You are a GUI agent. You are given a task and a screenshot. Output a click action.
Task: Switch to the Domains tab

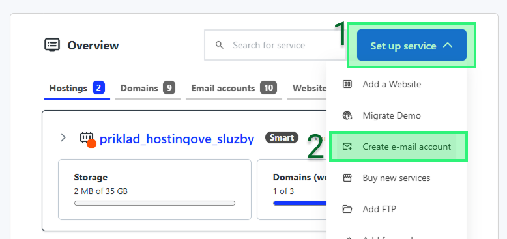(x=148, y=88)
